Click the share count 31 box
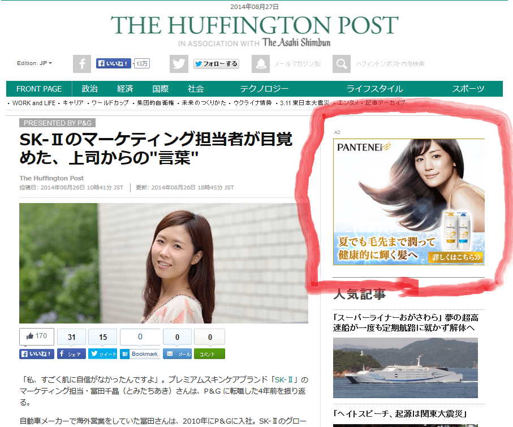The height and width of the screenshot is (427, 513). [71, 337]
